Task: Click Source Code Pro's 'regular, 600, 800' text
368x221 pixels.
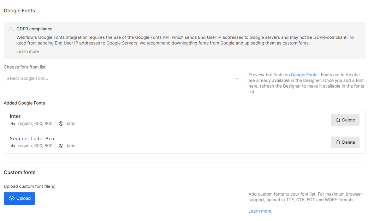Action: (x=35, y=146)
